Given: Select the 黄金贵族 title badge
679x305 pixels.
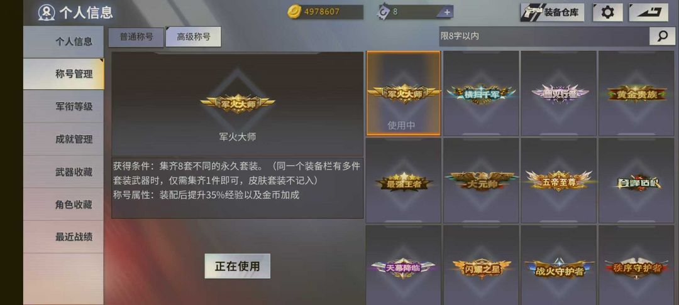Looking at the screenshot, I should tap(636, 94).
